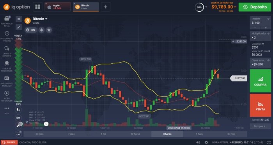Click help icon next to Cierre auto

pos(268,61)
